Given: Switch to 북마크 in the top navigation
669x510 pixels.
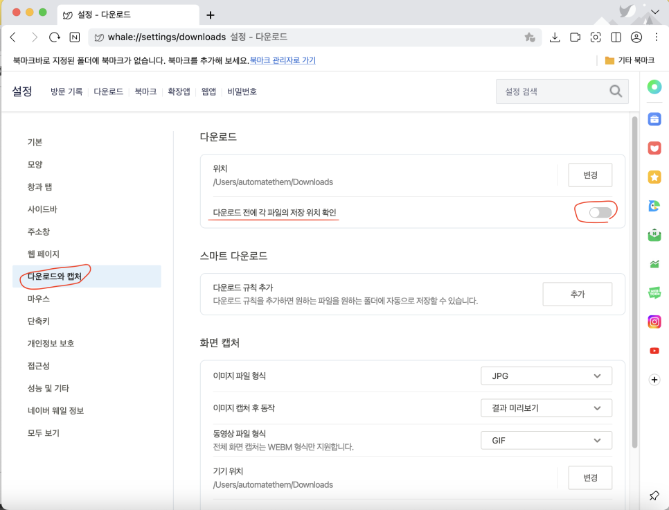Looking at the screenshot, I should [x=145, y=91].
